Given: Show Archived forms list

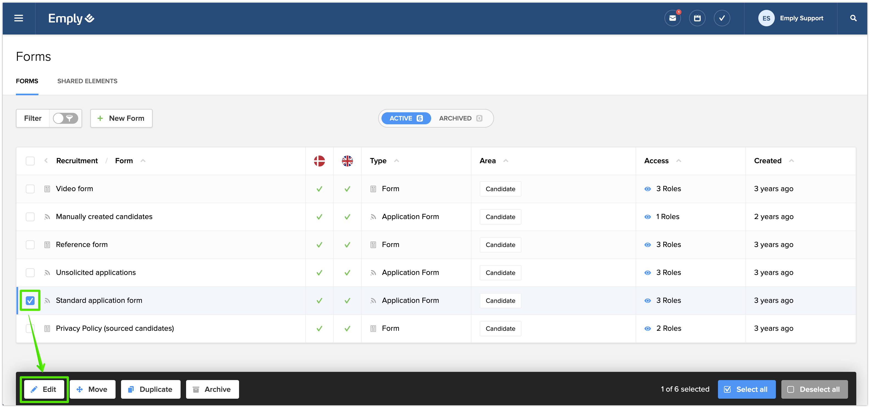Looking at the screenshot, I should pos(461,118).
